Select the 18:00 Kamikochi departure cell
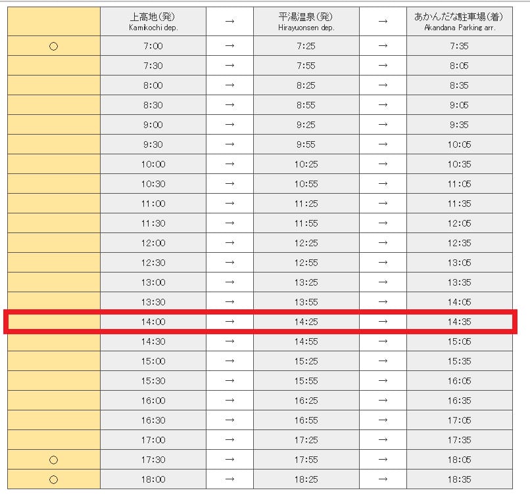Viewport: 530px width, 503px height. (153, 479)
